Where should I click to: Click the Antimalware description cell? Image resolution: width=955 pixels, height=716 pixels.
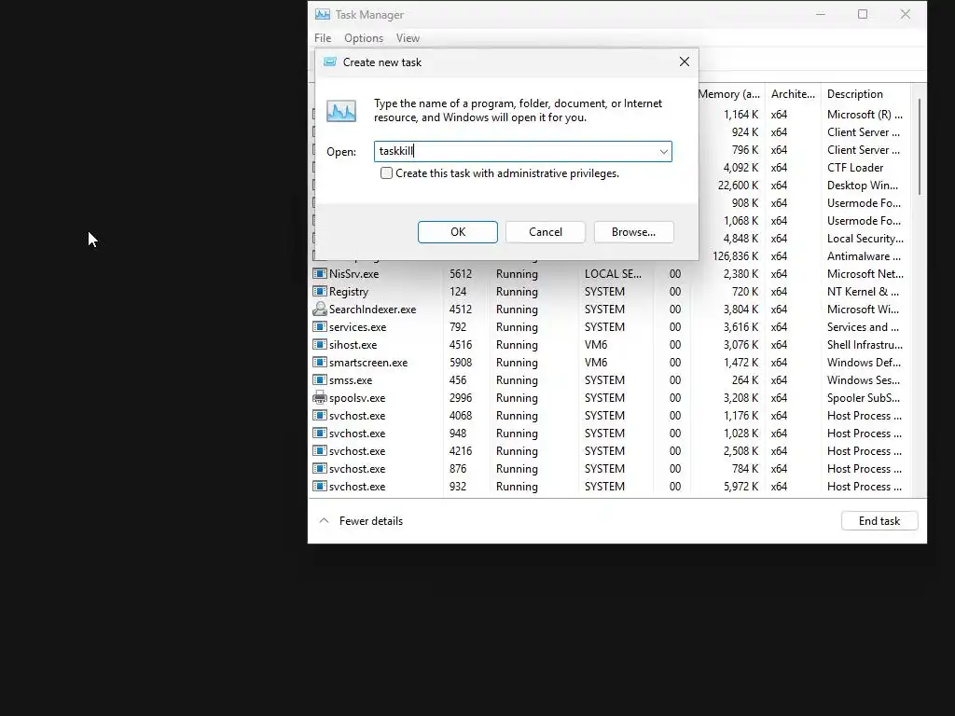pos(863,256)
